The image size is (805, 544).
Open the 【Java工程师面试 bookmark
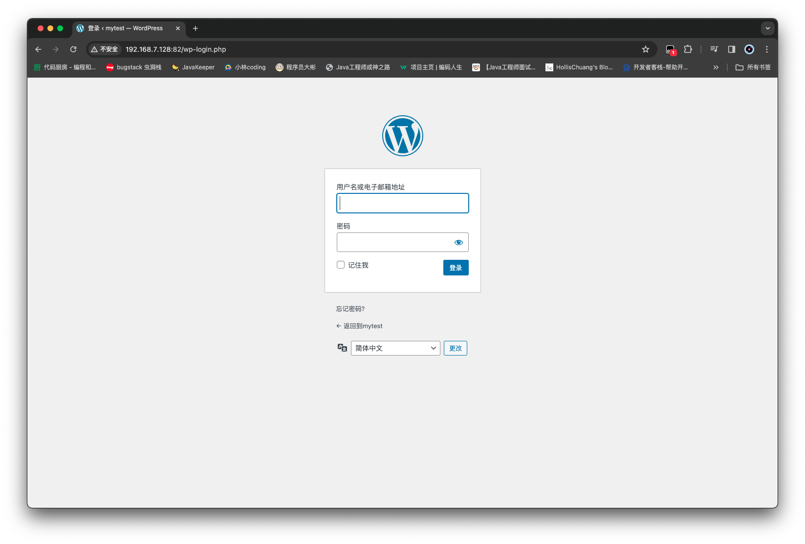(504, 67)
